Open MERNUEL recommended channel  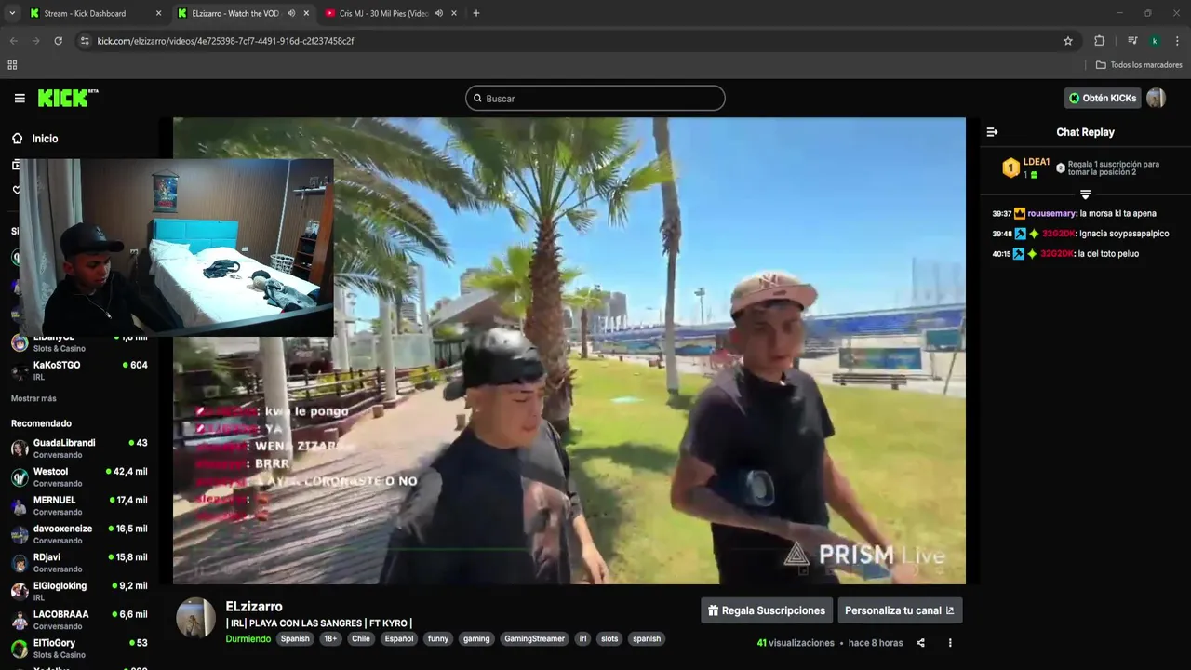(79, 506)
